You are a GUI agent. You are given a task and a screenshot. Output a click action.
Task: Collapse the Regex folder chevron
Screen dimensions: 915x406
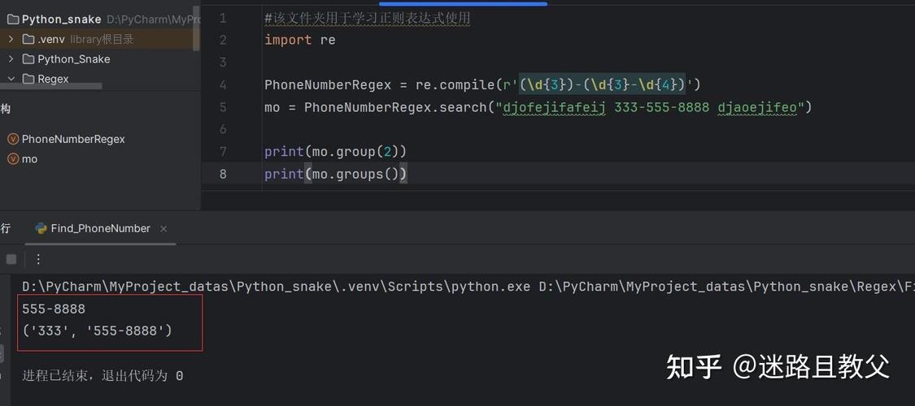coord(11,80)
